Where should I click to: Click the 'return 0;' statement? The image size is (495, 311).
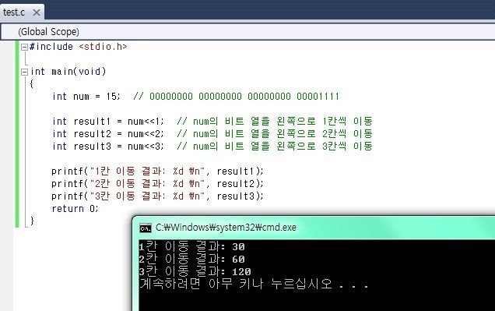(x=75, y=209)
